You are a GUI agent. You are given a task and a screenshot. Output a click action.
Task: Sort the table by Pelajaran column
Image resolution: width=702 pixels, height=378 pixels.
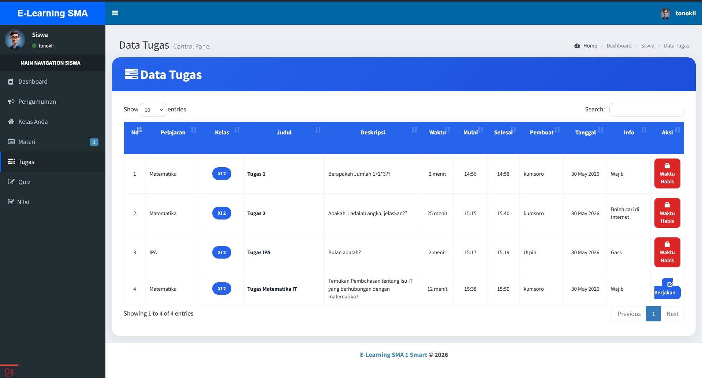point(173,138)
